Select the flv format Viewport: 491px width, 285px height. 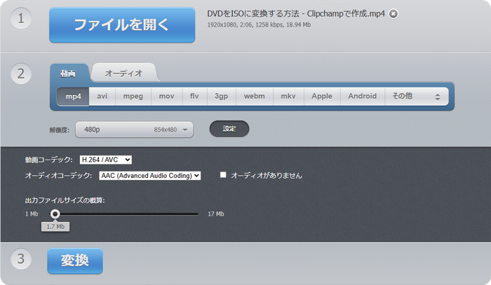(194, 96)
